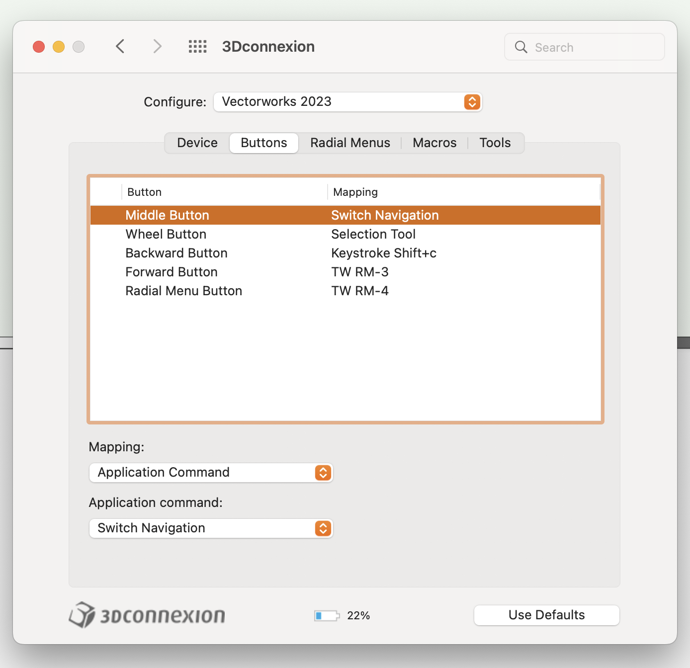Click the search magnifier icon

pos(521,47)
